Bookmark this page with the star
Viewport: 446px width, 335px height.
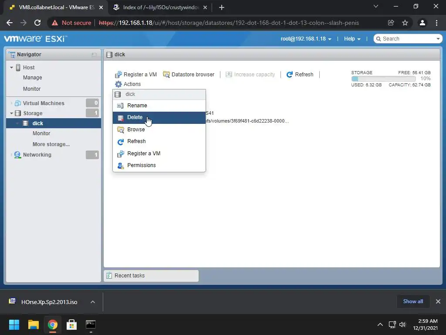click(x=405, y=23)
